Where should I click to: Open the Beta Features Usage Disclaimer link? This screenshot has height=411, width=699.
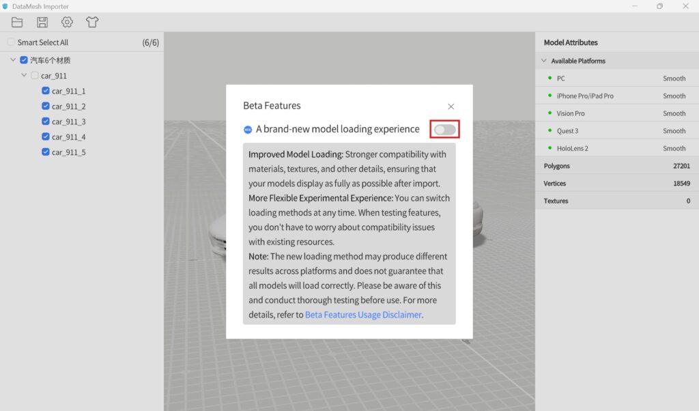coord(363,315)
